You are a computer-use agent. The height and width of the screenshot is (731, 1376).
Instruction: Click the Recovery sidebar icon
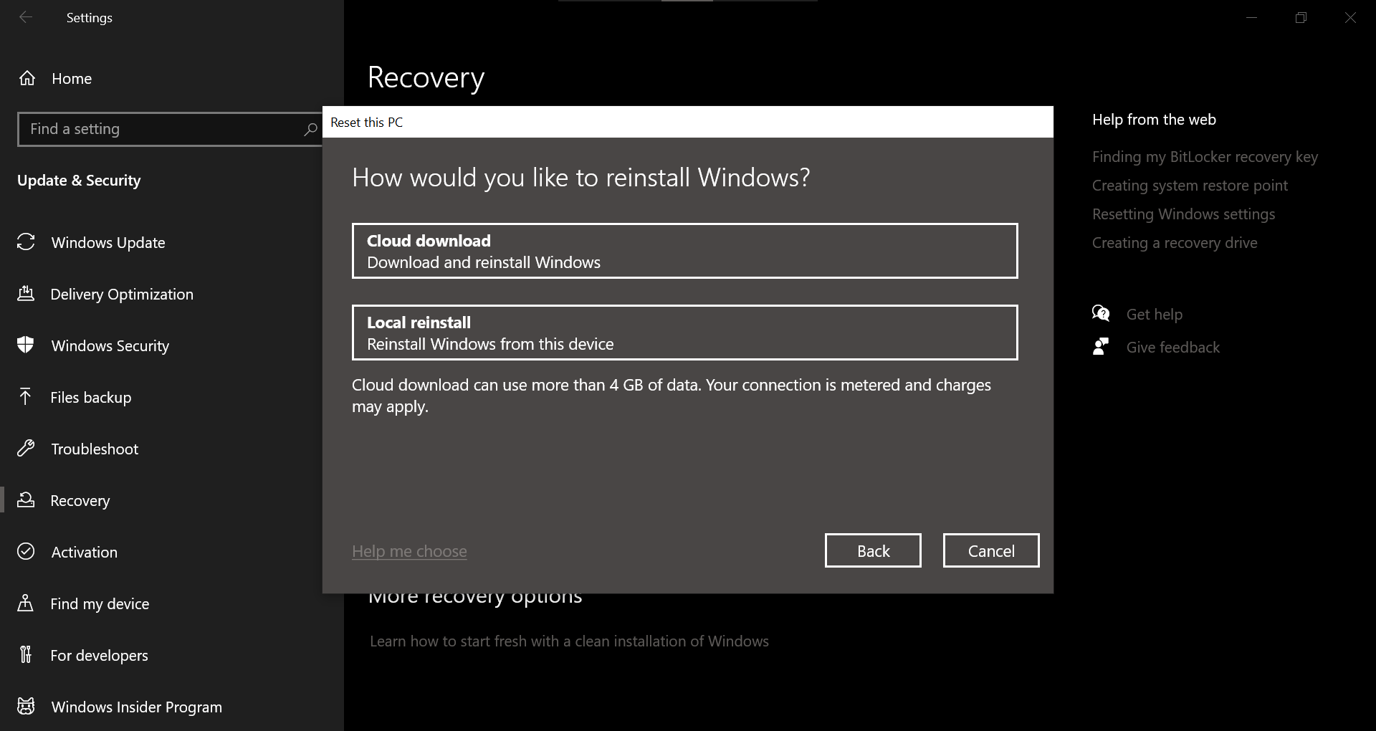click(26, 500)
